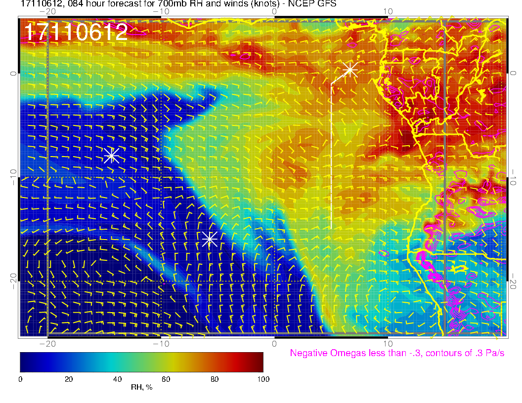
Task: Click the bottom axis '-10' longitude label
Action: [x=161, y=343]
